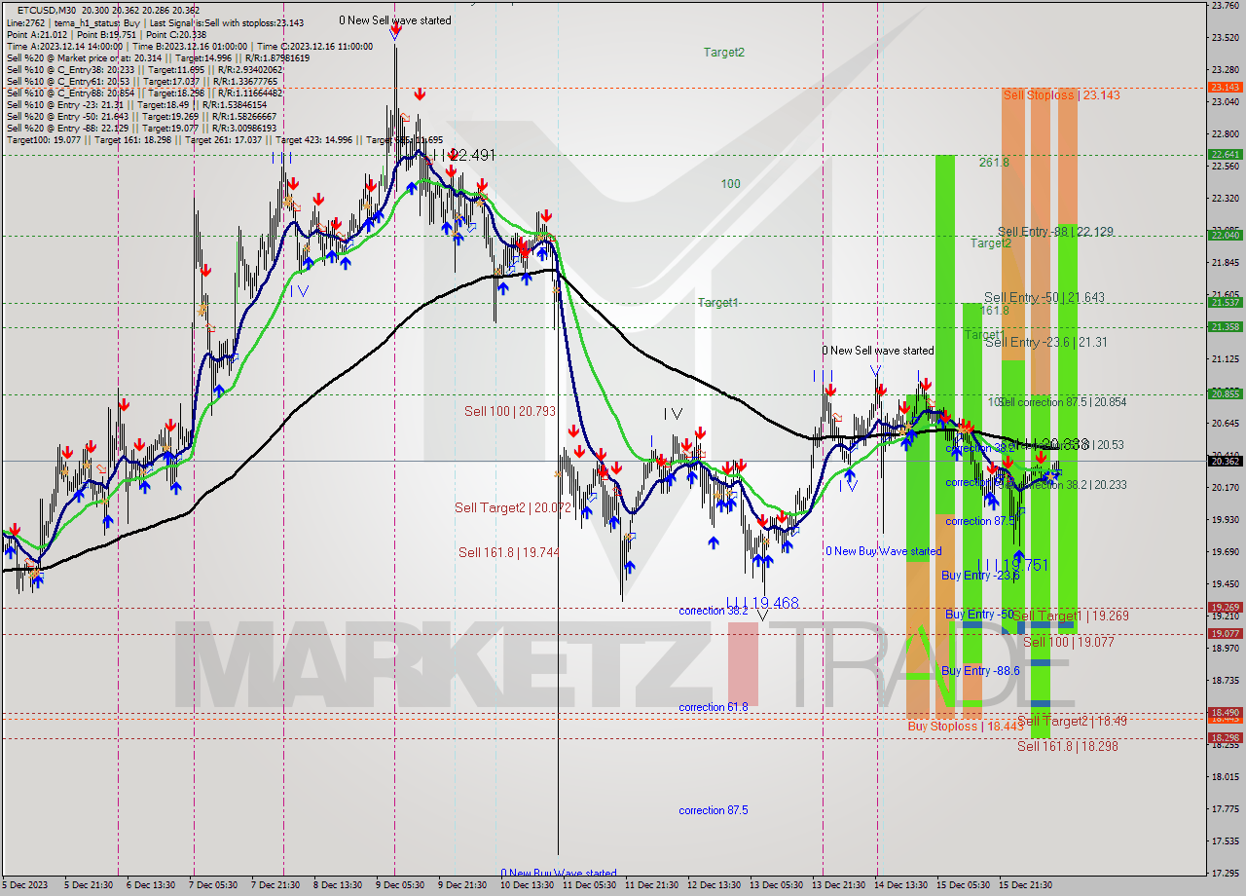Click the 'Buy Entry -88.6' label
Viewport: 1246px width, 896px height.
[980, 671]
